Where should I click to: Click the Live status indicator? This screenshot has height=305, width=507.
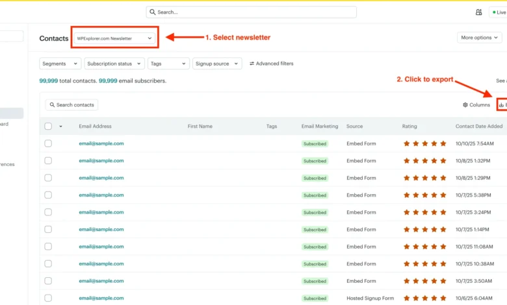click(499, 12)
